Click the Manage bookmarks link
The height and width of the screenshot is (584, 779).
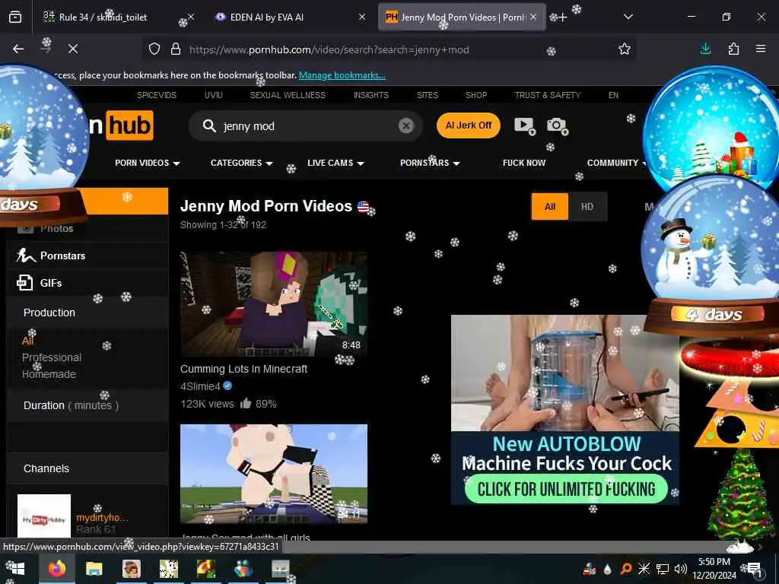pyautogui.click(x=342, y=75)
